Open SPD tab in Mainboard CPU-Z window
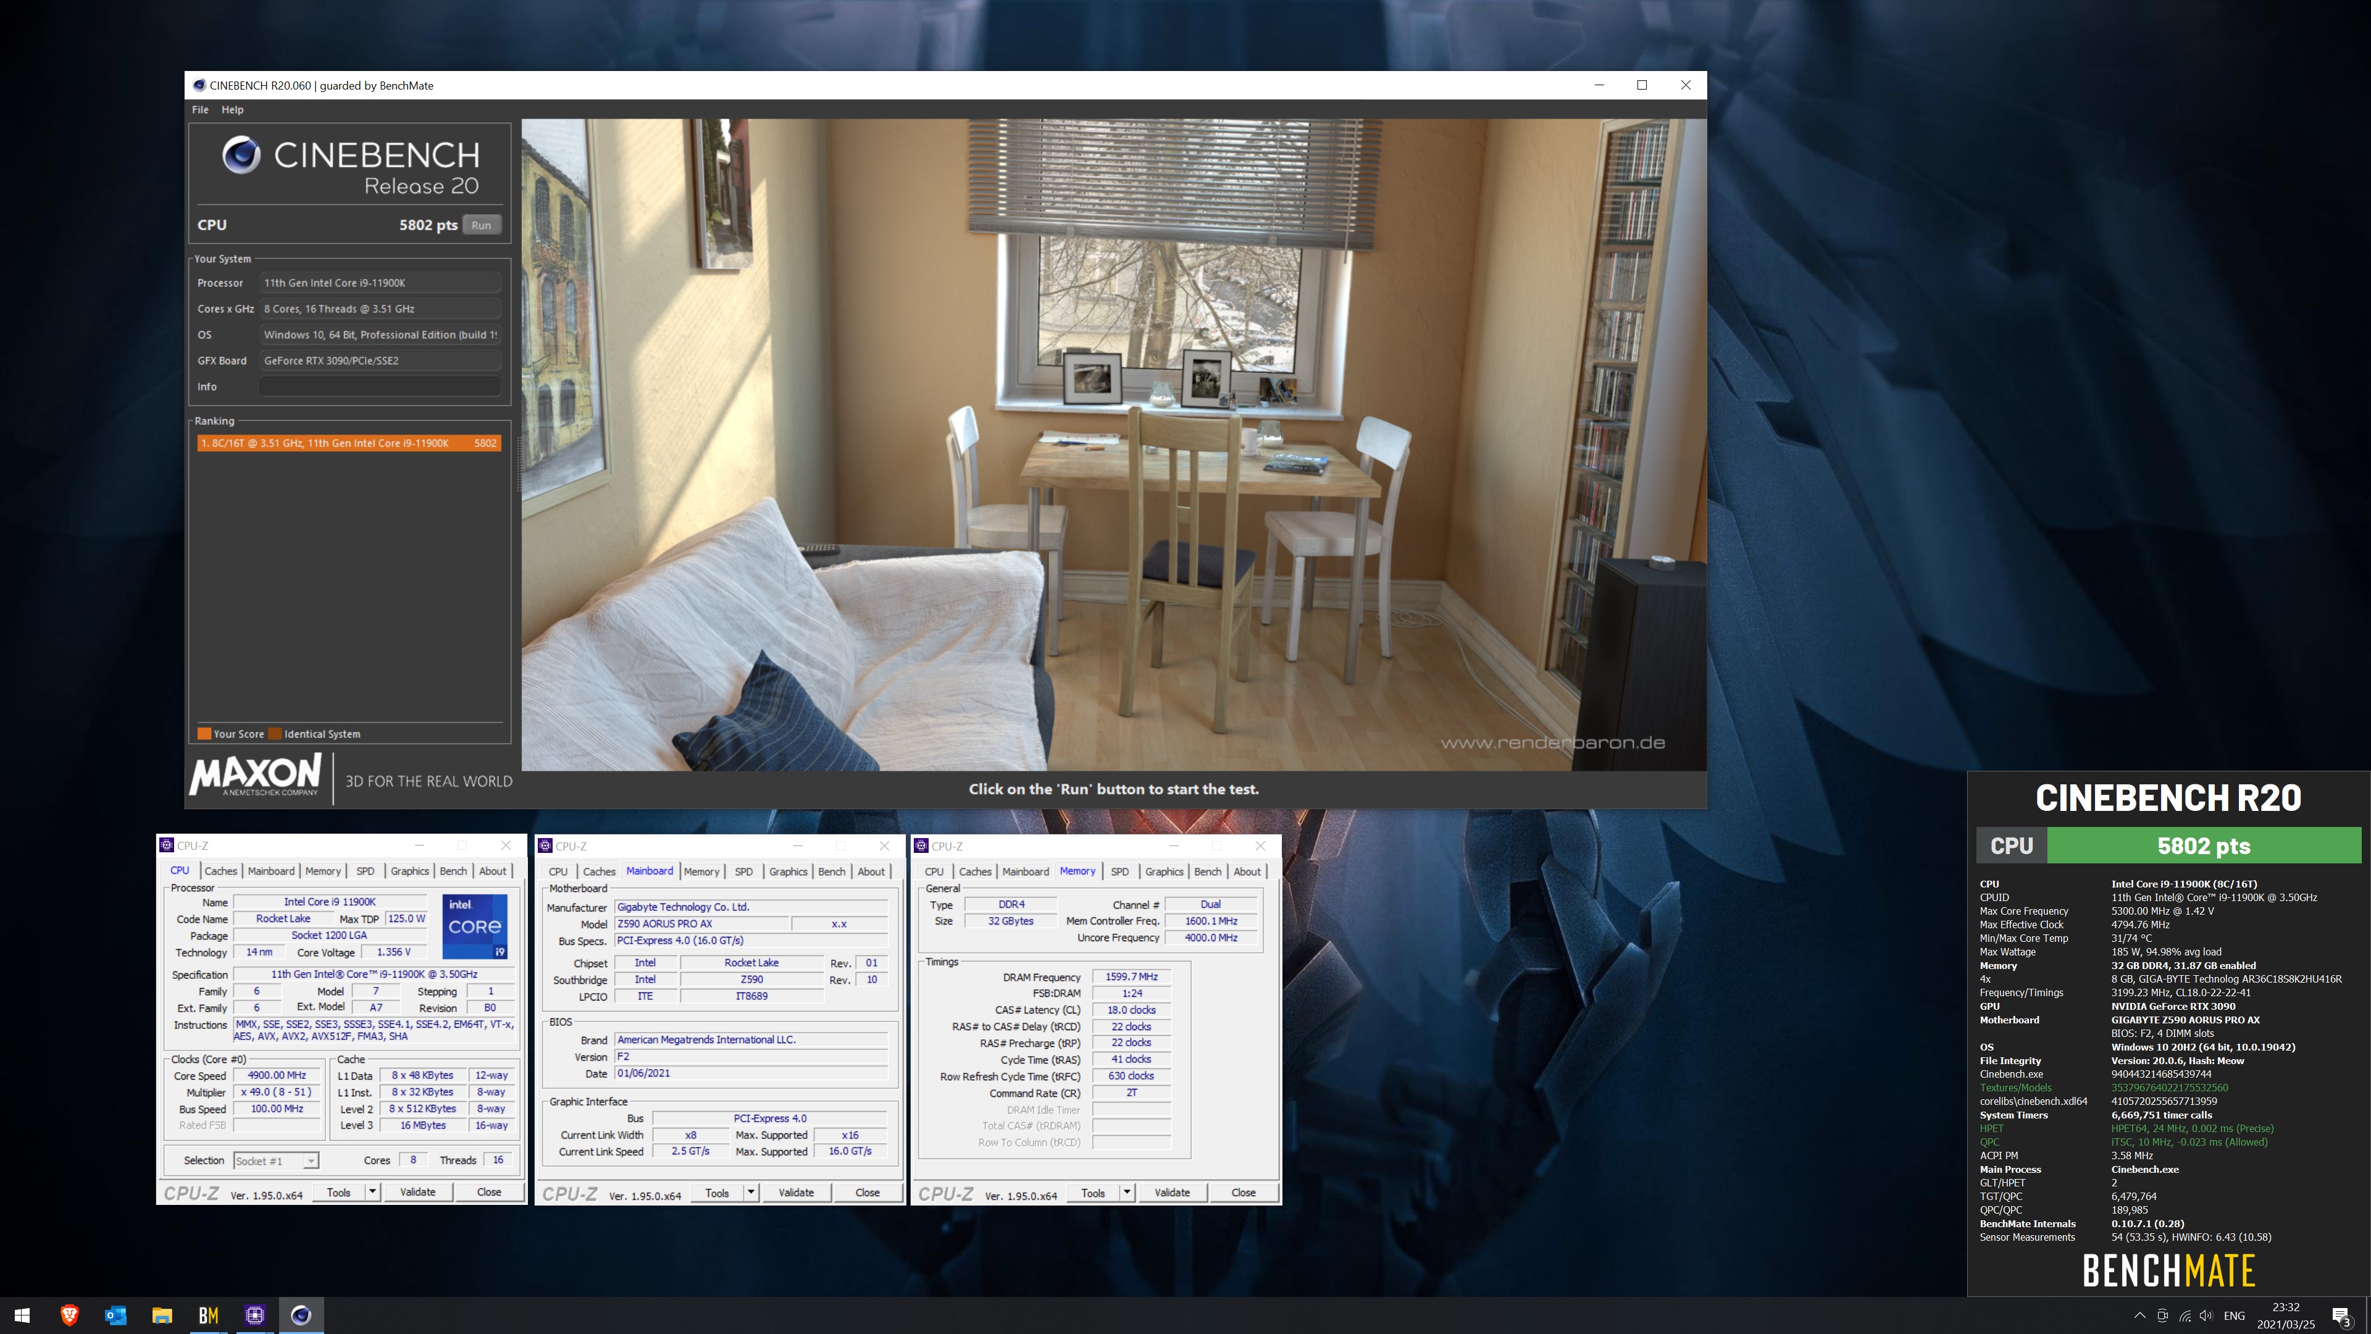Viewport: 2371px width, 1334px height. [743, 872]
